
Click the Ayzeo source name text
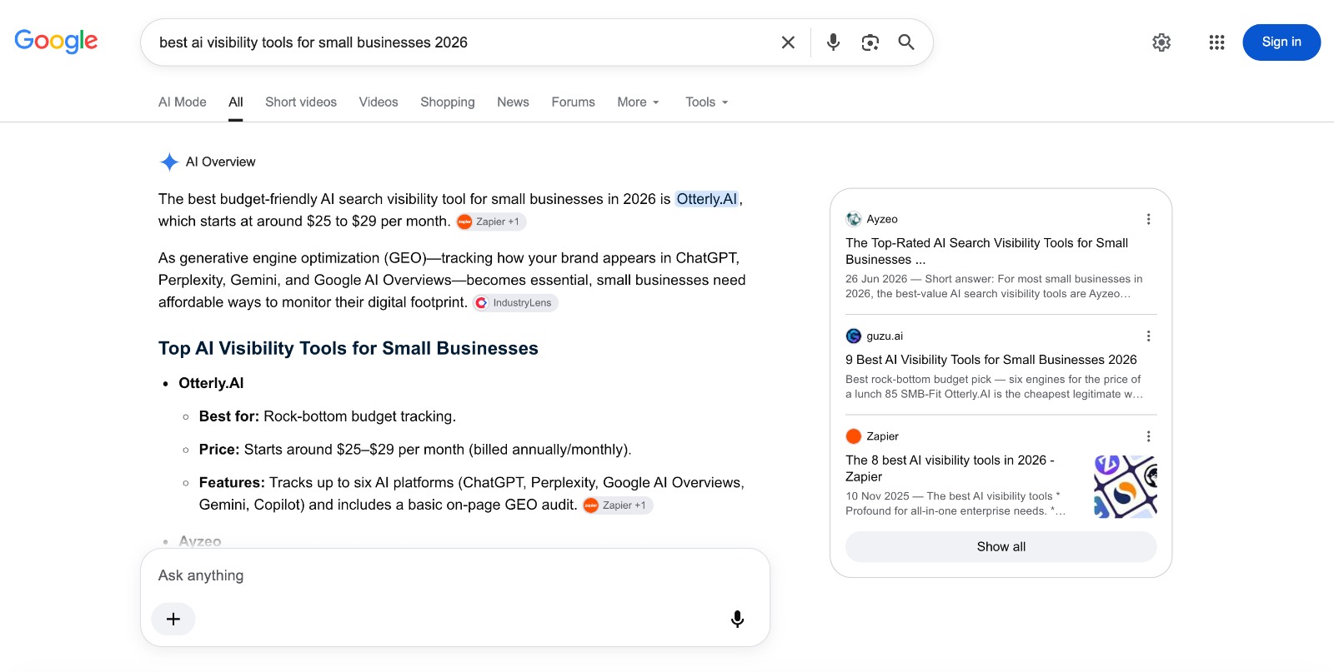click(882, 219)
